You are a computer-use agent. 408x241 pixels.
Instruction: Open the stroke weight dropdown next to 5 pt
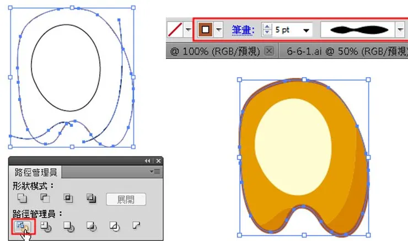[306, 30]
